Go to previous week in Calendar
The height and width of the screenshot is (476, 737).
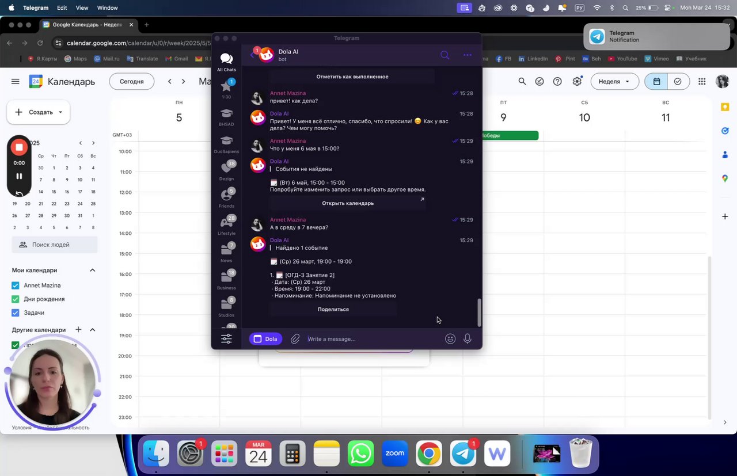(x=170, y=82)
